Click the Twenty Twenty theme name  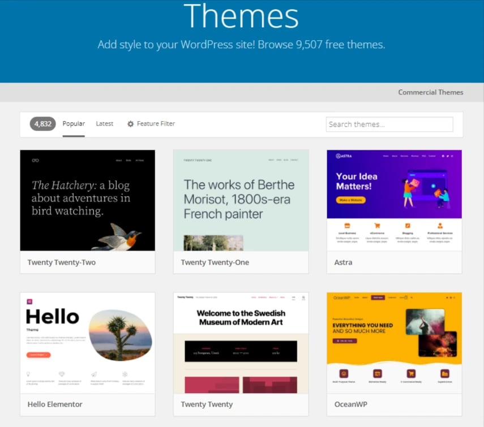tap(207, 404)
